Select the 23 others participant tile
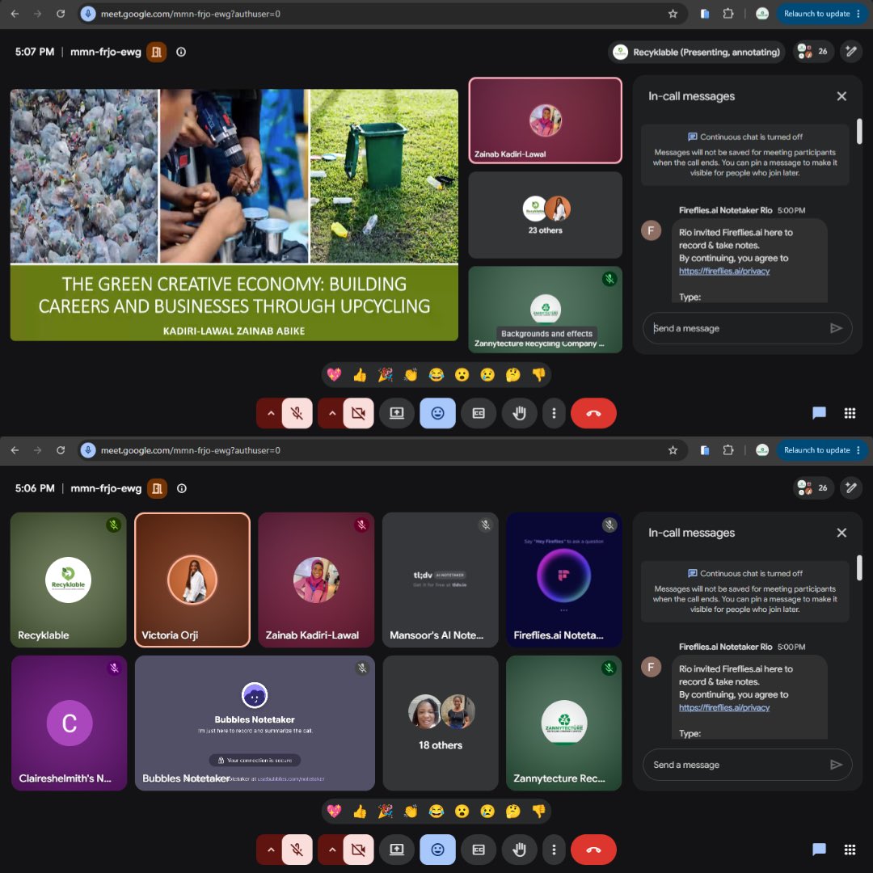 [x=545, y=215]
